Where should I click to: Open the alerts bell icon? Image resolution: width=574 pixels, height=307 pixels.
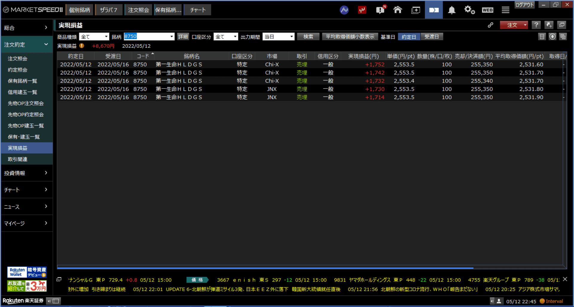tap(452, 10)
